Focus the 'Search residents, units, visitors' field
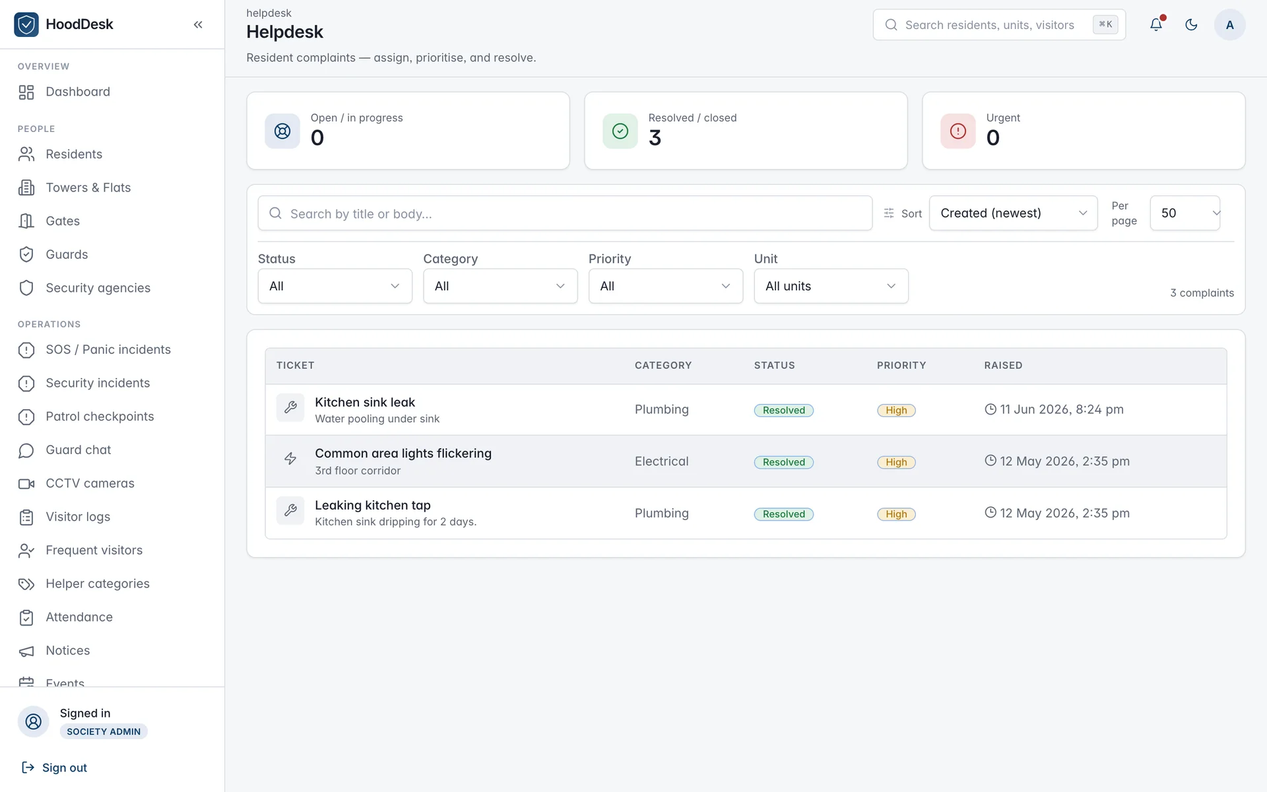The width and height of the screenshot is (1267, 792). 999,24
